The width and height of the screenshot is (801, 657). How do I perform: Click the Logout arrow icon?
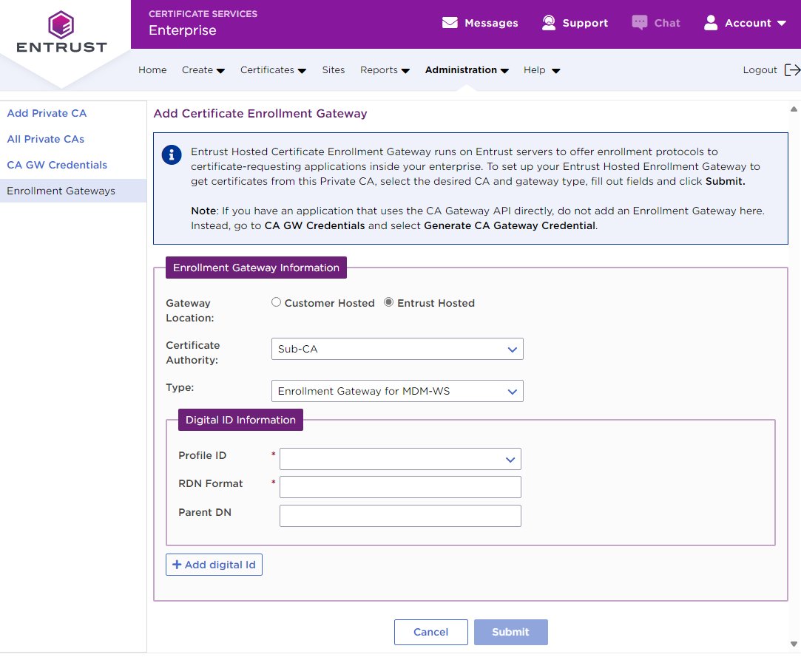(792, 70)
